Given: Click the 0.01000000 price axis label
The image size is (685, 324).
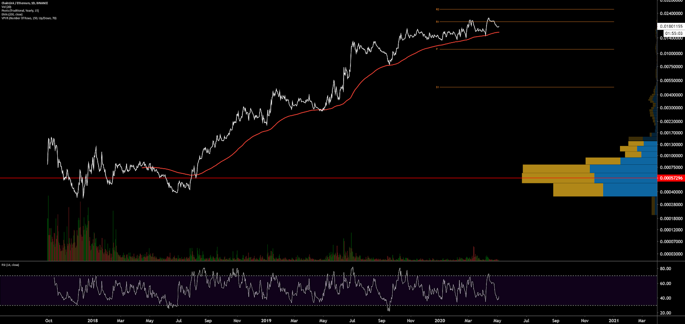Looking at the screenshot, I should tap(671, 54).
